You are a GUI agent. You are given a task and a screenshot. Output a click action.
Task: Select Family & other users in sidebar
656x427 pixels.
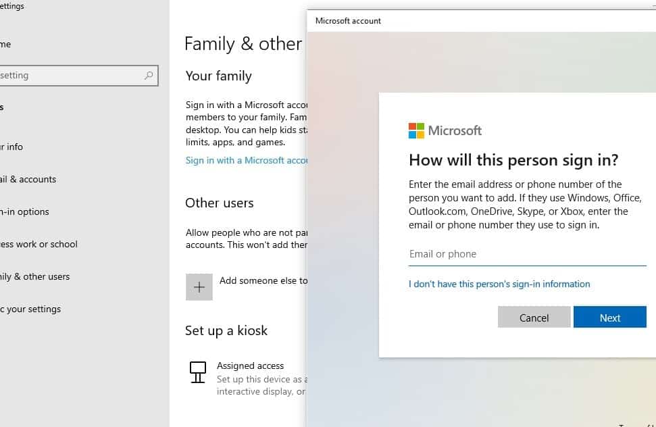(35, 277)
